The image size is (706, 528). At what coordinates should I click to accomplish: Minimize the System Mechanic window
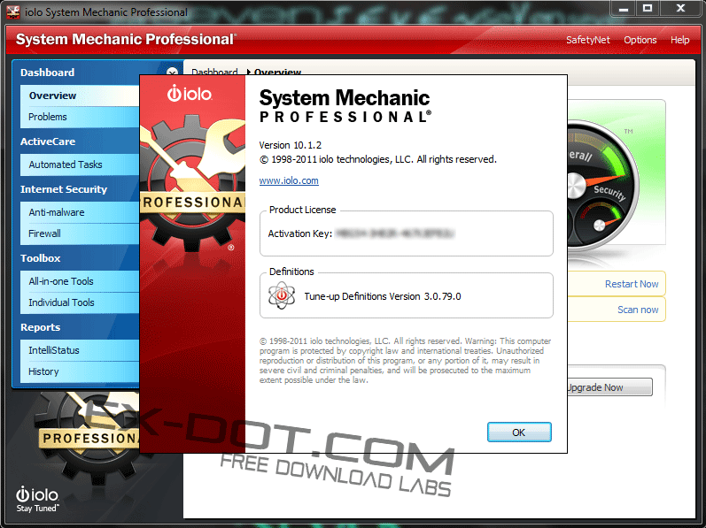(x=623, y=9)
